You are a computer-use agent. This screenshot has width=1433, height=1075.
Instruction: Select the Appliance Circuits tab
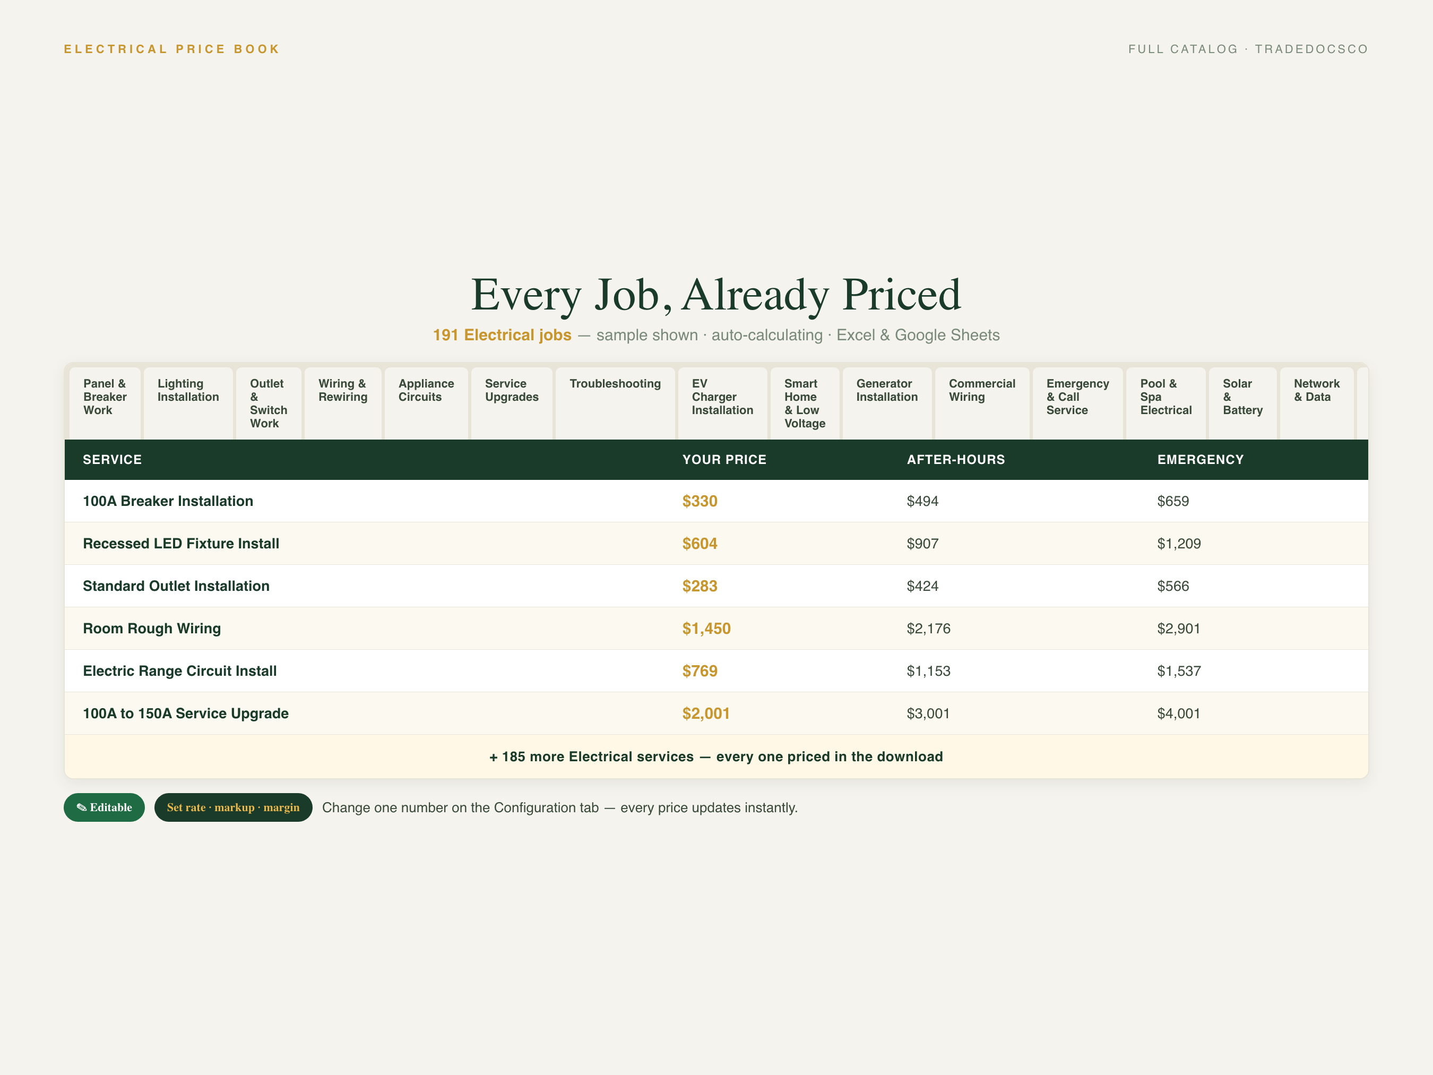click(426, 403)
